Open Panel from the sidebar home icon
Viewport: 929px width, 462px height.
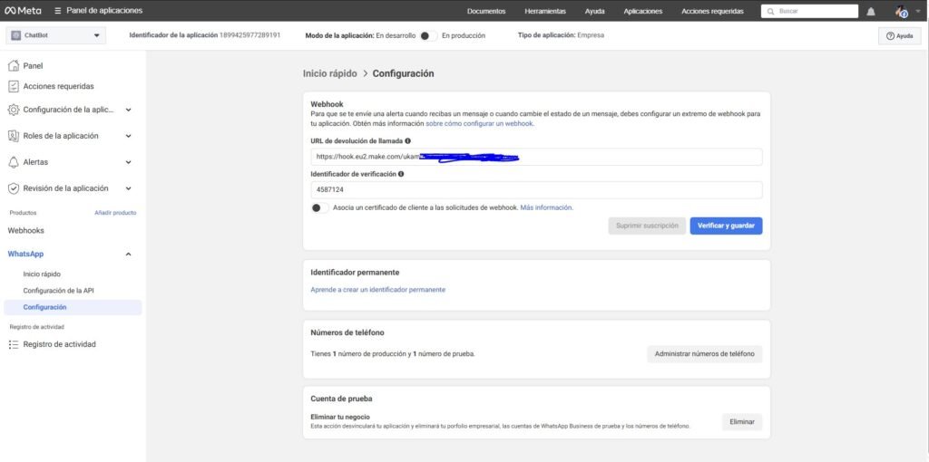pos(14,66)
